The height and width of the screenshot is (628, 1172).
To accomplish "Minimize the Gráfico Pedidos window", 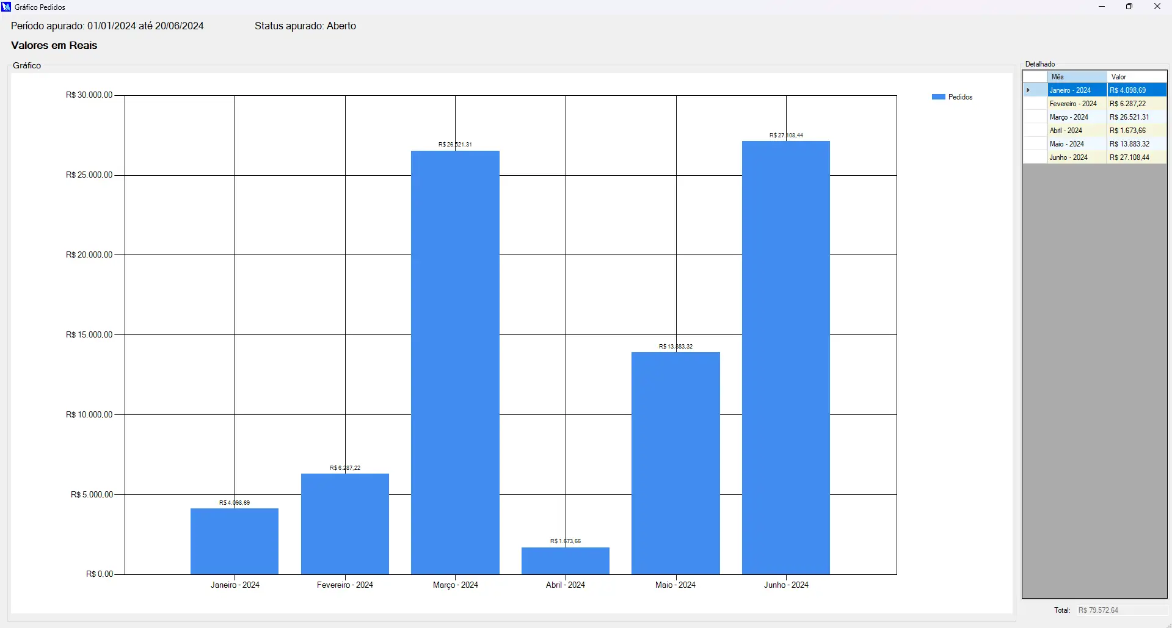I will 1102,7.
